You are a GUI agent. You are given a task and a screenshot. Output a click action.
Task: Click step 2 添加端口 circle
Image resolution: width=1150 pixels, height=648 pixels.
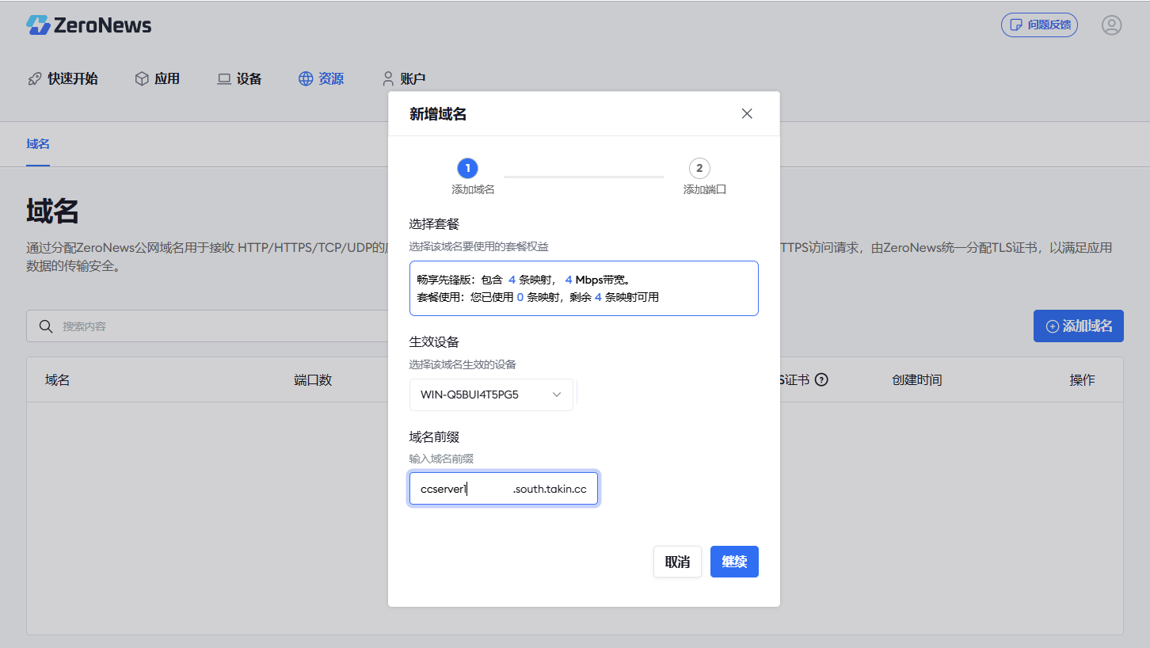(699, 168)
